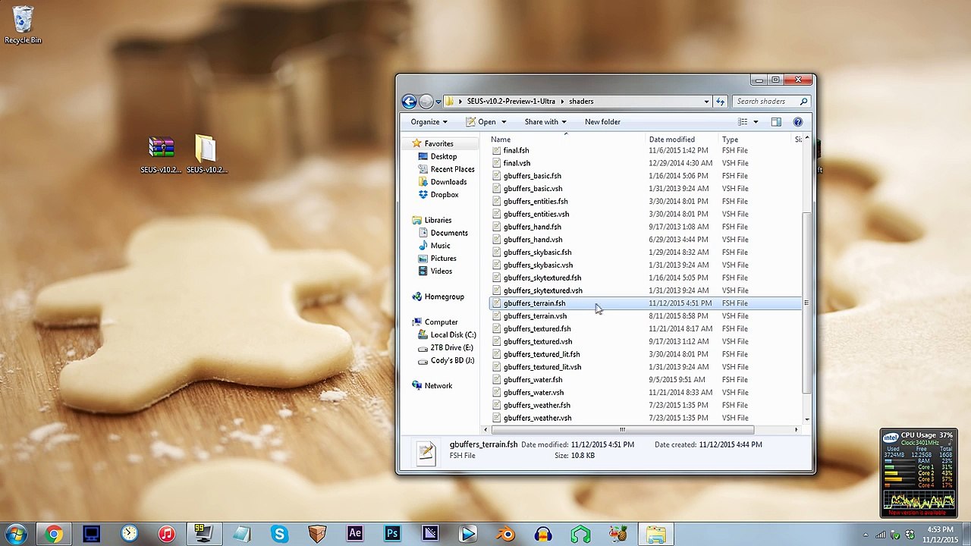Launch Blender from the taskbar
Viewport: 971px width, 546px height.
coord(505,535)
